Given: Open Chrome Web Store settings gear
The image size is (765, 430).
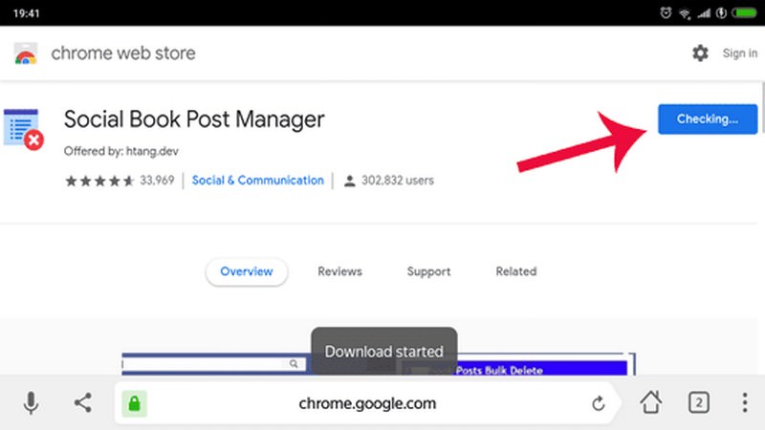Looking at the screenshot, I should click(700, 54).
